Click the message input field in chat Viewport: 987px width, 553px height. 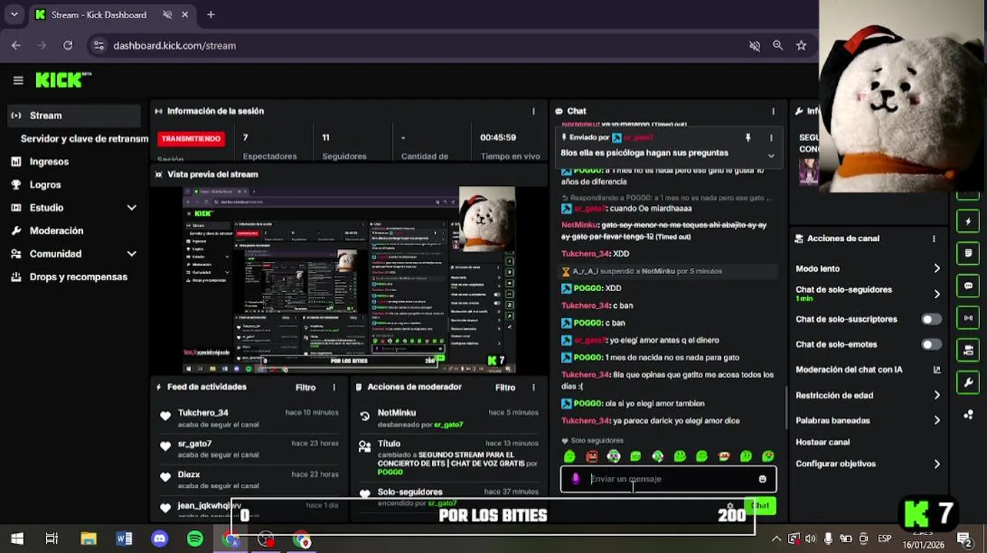click(669, 479)
